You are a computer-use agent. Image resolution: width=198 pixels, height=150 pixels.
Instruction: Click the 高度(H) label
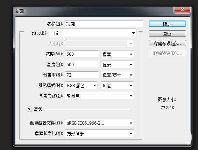click(55, 65)
